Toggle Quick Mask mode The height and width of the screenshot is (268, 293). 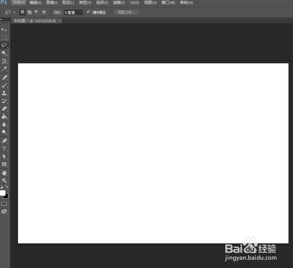(x=4, y=203)
